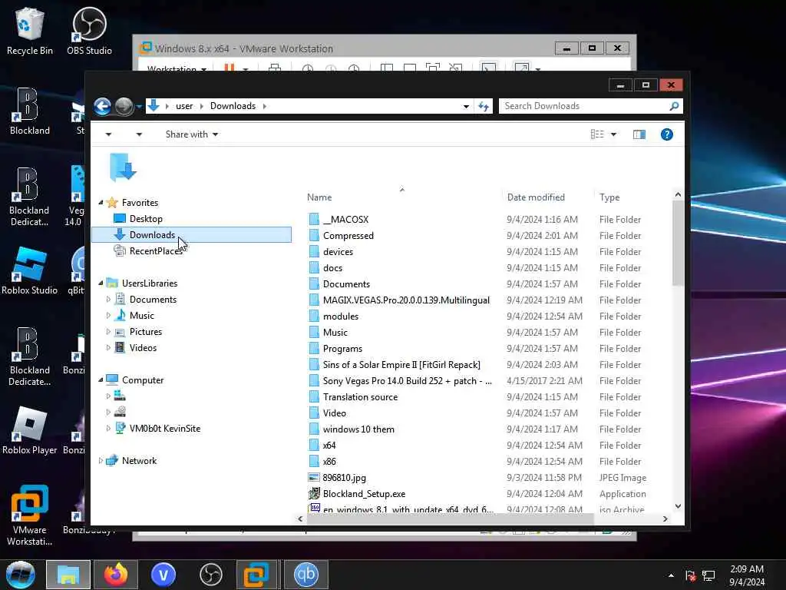Screen dimensions: 786x590
Task: Open the Roblox Studio desktop shortcut
Action: 30,271
